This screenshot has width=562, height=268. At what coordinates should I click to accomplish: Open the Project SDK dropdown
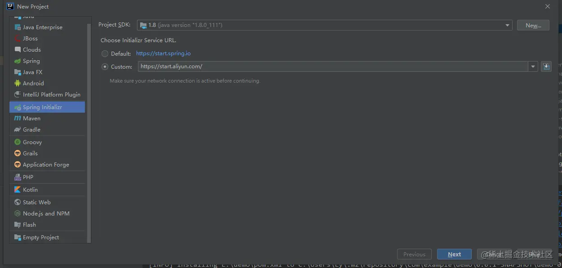[324, 25]
